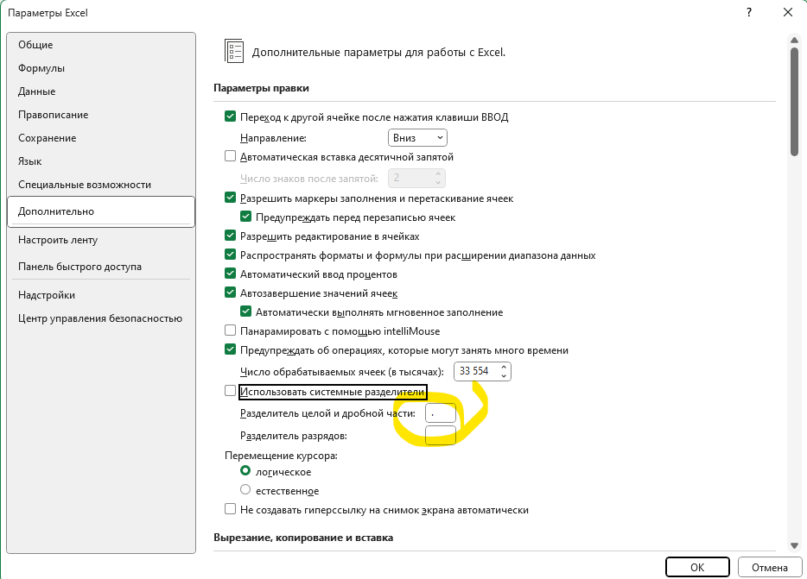
Task: Enable Не создавать гиперссылку на снимок экрана
Action: click(x=230, y=509)
